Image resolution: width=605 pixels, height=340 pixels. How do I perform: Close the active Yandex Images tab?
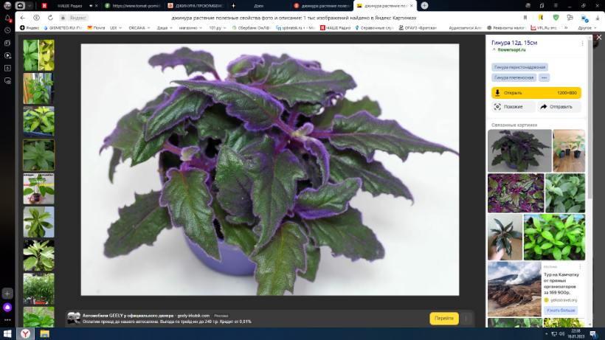[411, 6]
